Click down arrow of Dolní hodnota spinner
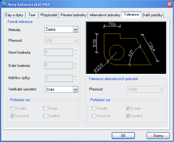The height and width of the screenshot is (142, 174). click(x=76, y=67)
